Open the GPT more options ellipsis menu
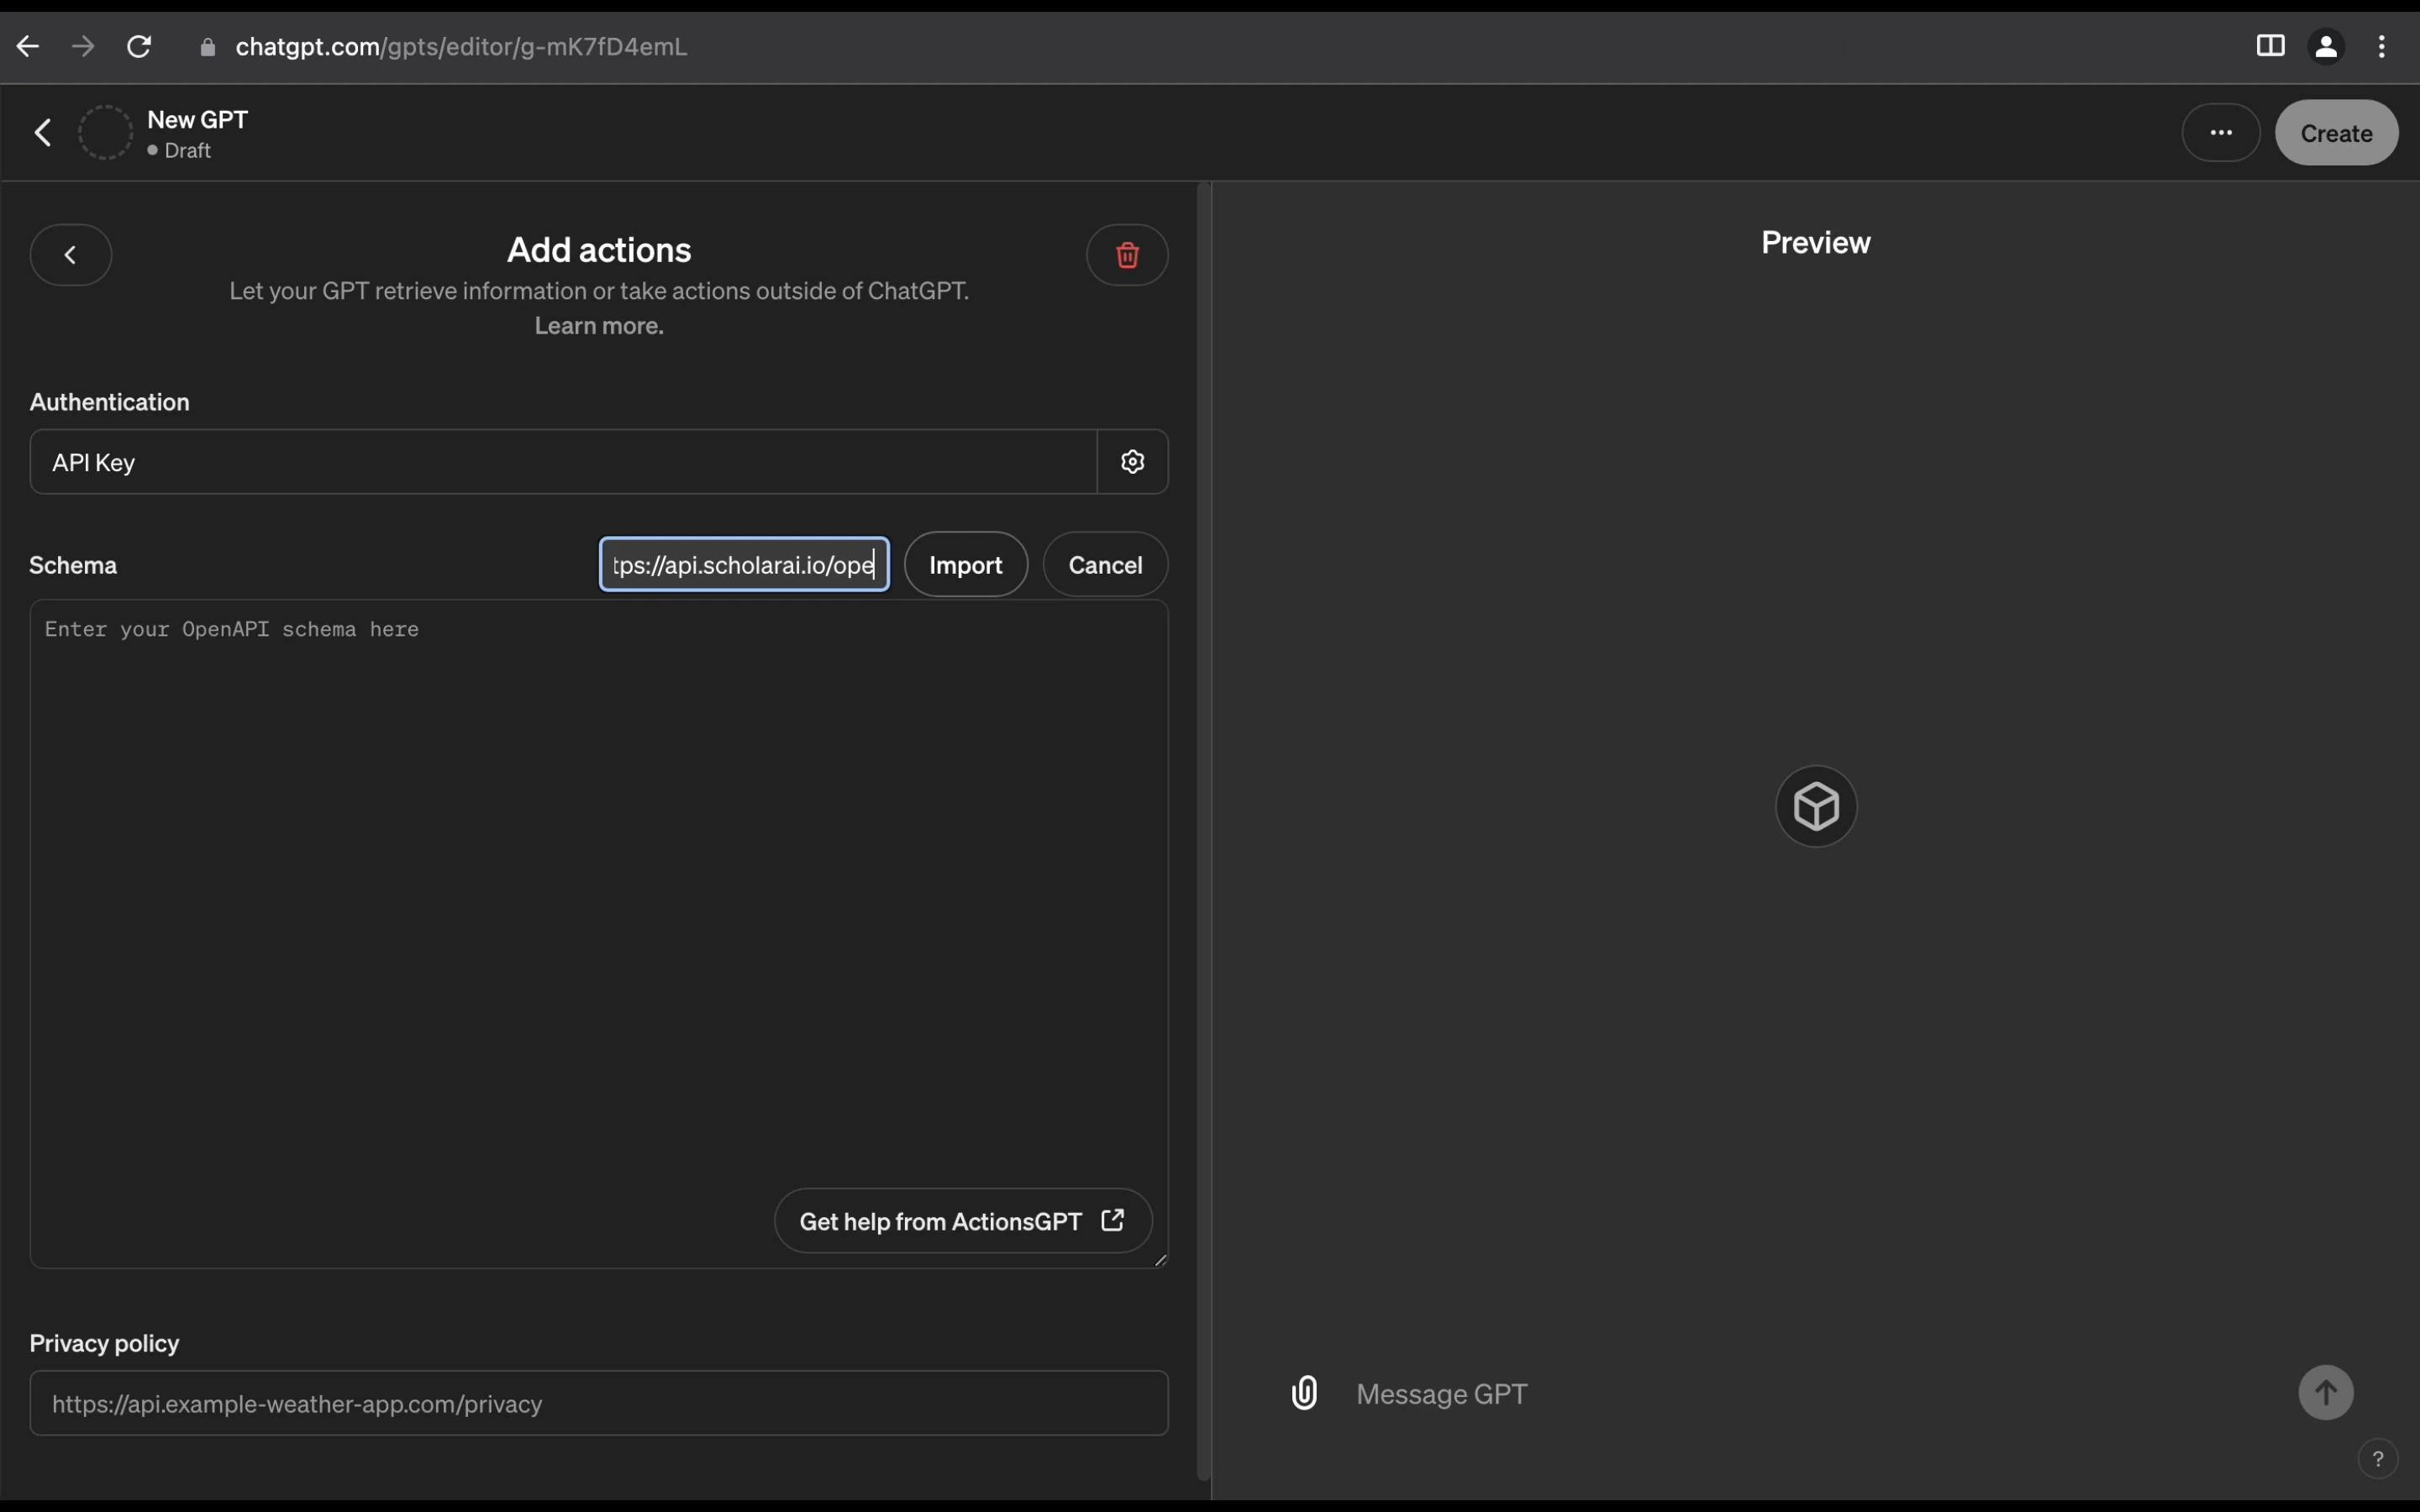 2221,132
